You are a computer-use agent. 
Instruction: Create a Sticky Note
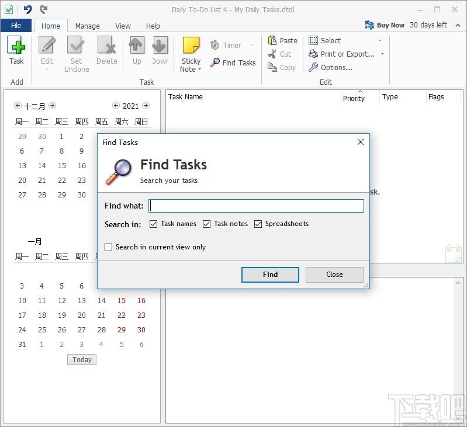pos(191,54)
